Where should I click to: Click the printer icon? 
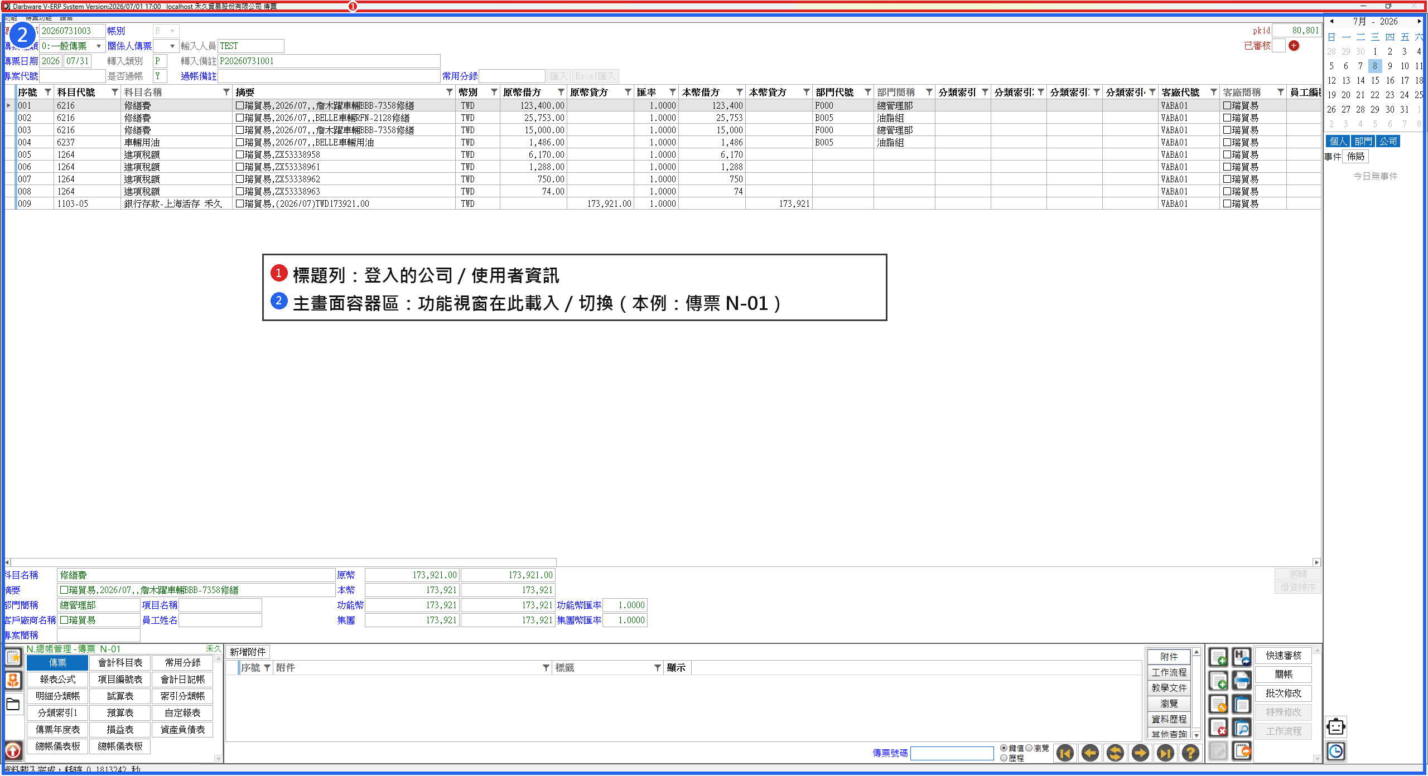pyautogui.click(x=1242, y=681)
